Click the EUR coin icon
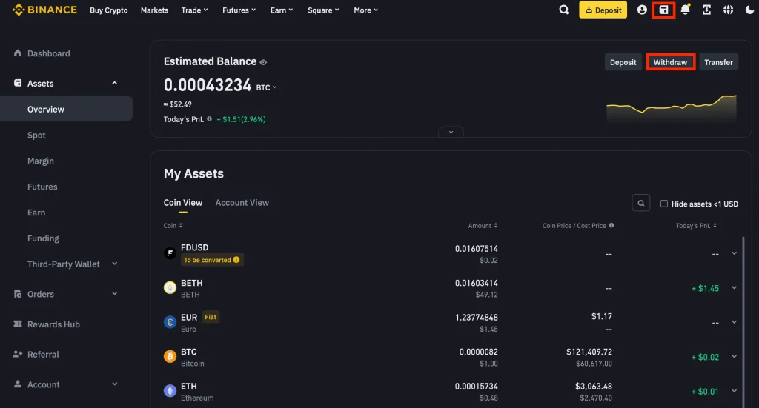The width and height of the screenshot is (759, 408). (170, 322)
